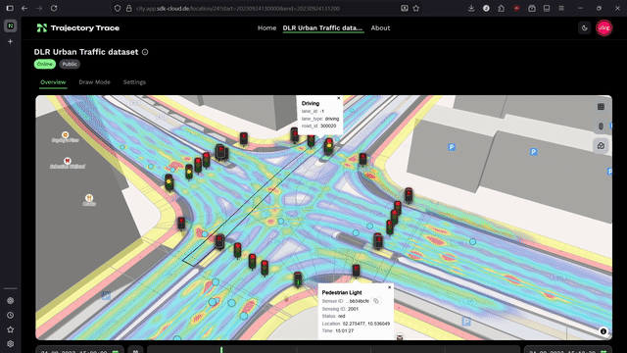Open the reader view icon in the address bar
Screen dimensions: 627x353
coord(405,9)
